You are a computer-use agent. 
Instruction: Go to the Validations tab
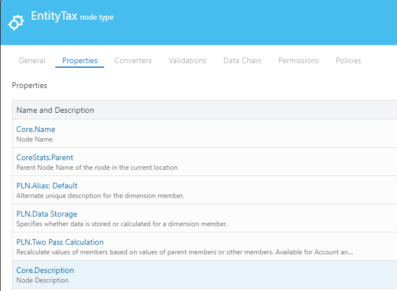[188, 60]
